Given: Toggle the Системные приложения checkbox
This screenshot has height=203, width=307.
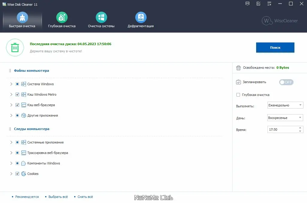Looking at the screenshot, I should click(17, 142).
